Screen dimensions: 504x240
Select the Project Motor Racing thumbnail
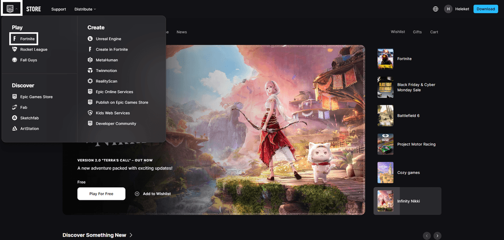click(385, 144)
